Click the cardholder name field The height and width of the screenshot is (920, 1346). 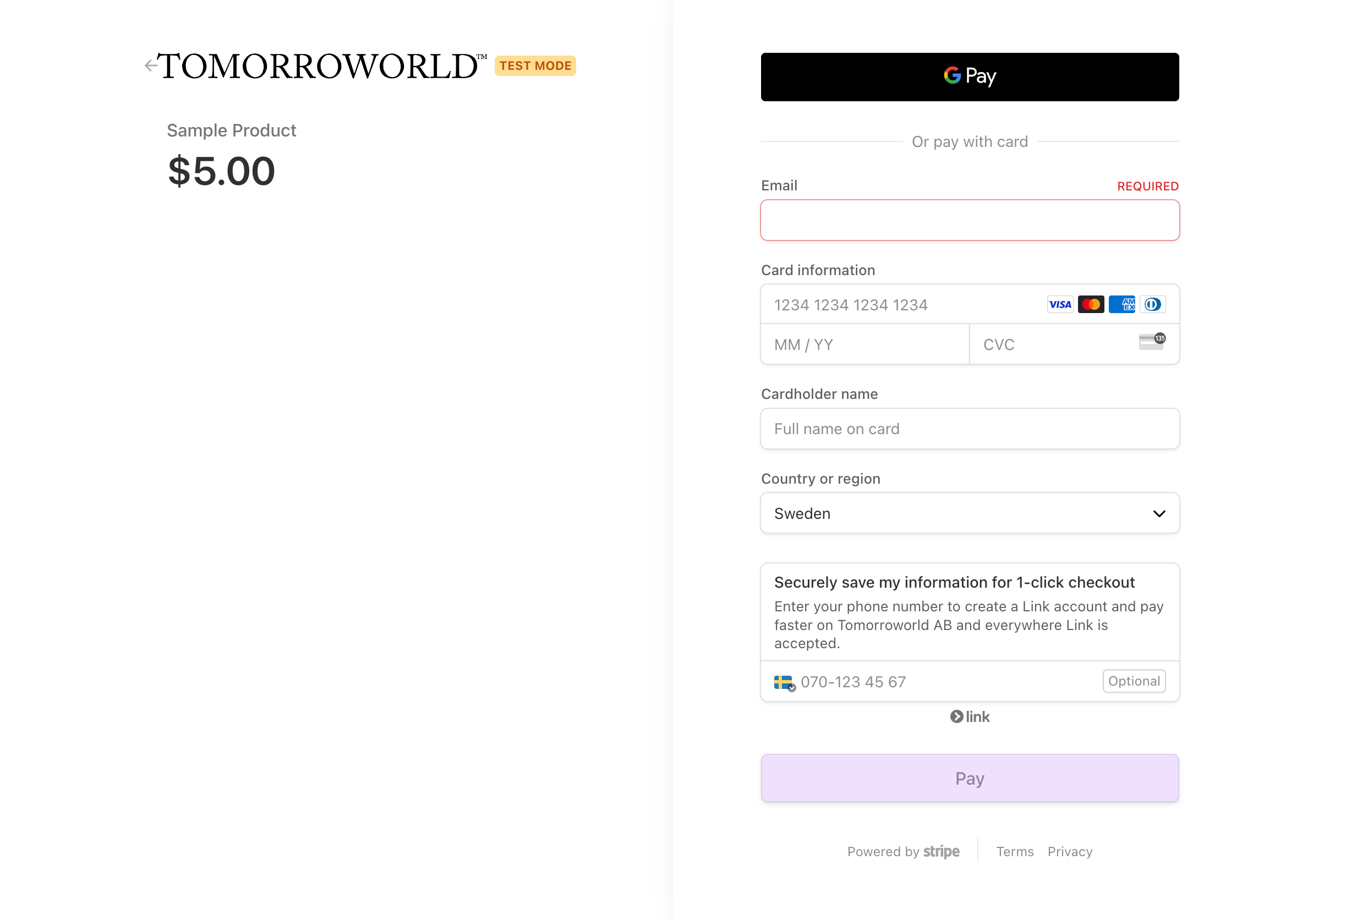(x=970, y=428)
